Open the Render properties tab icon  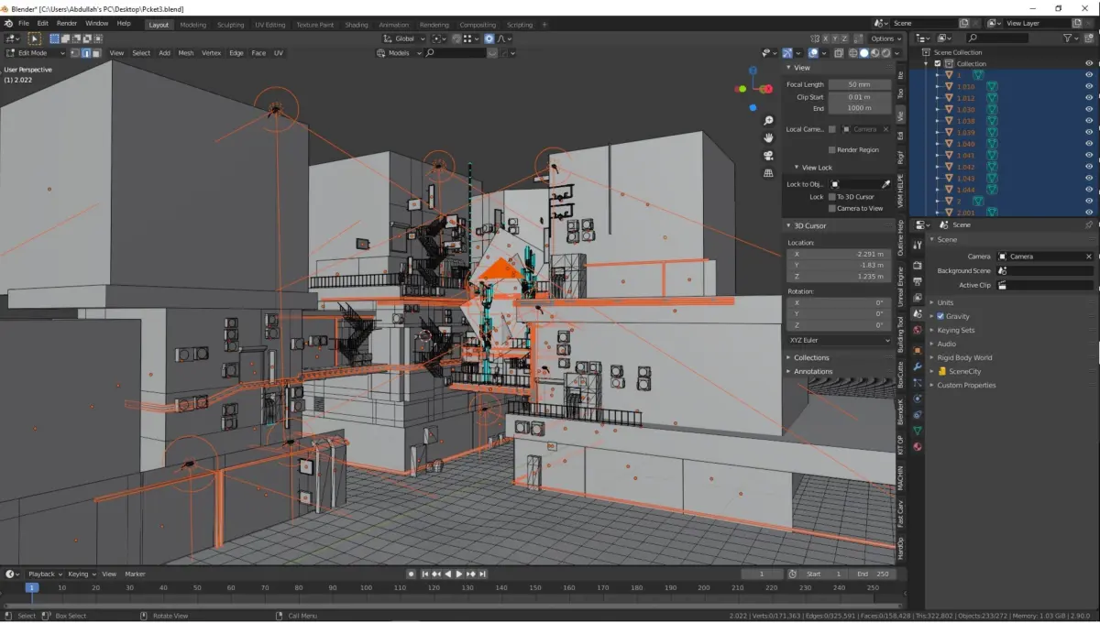coord(918,265)
